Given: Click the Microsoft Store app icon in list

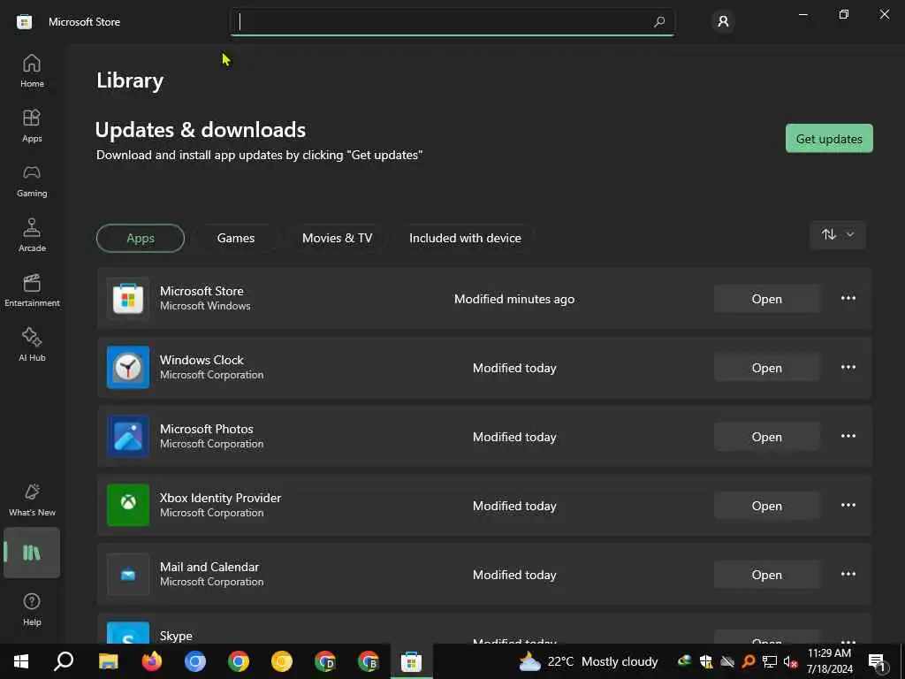Looking at the screenshot, I should [128, 299].
